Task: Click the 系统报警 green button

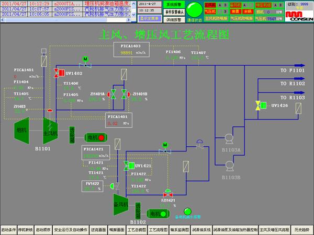Action: tap(174, 5)
